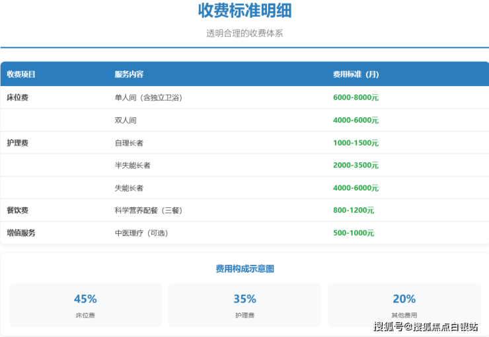Click the 20% 其他费用 card

pos(404,305)
